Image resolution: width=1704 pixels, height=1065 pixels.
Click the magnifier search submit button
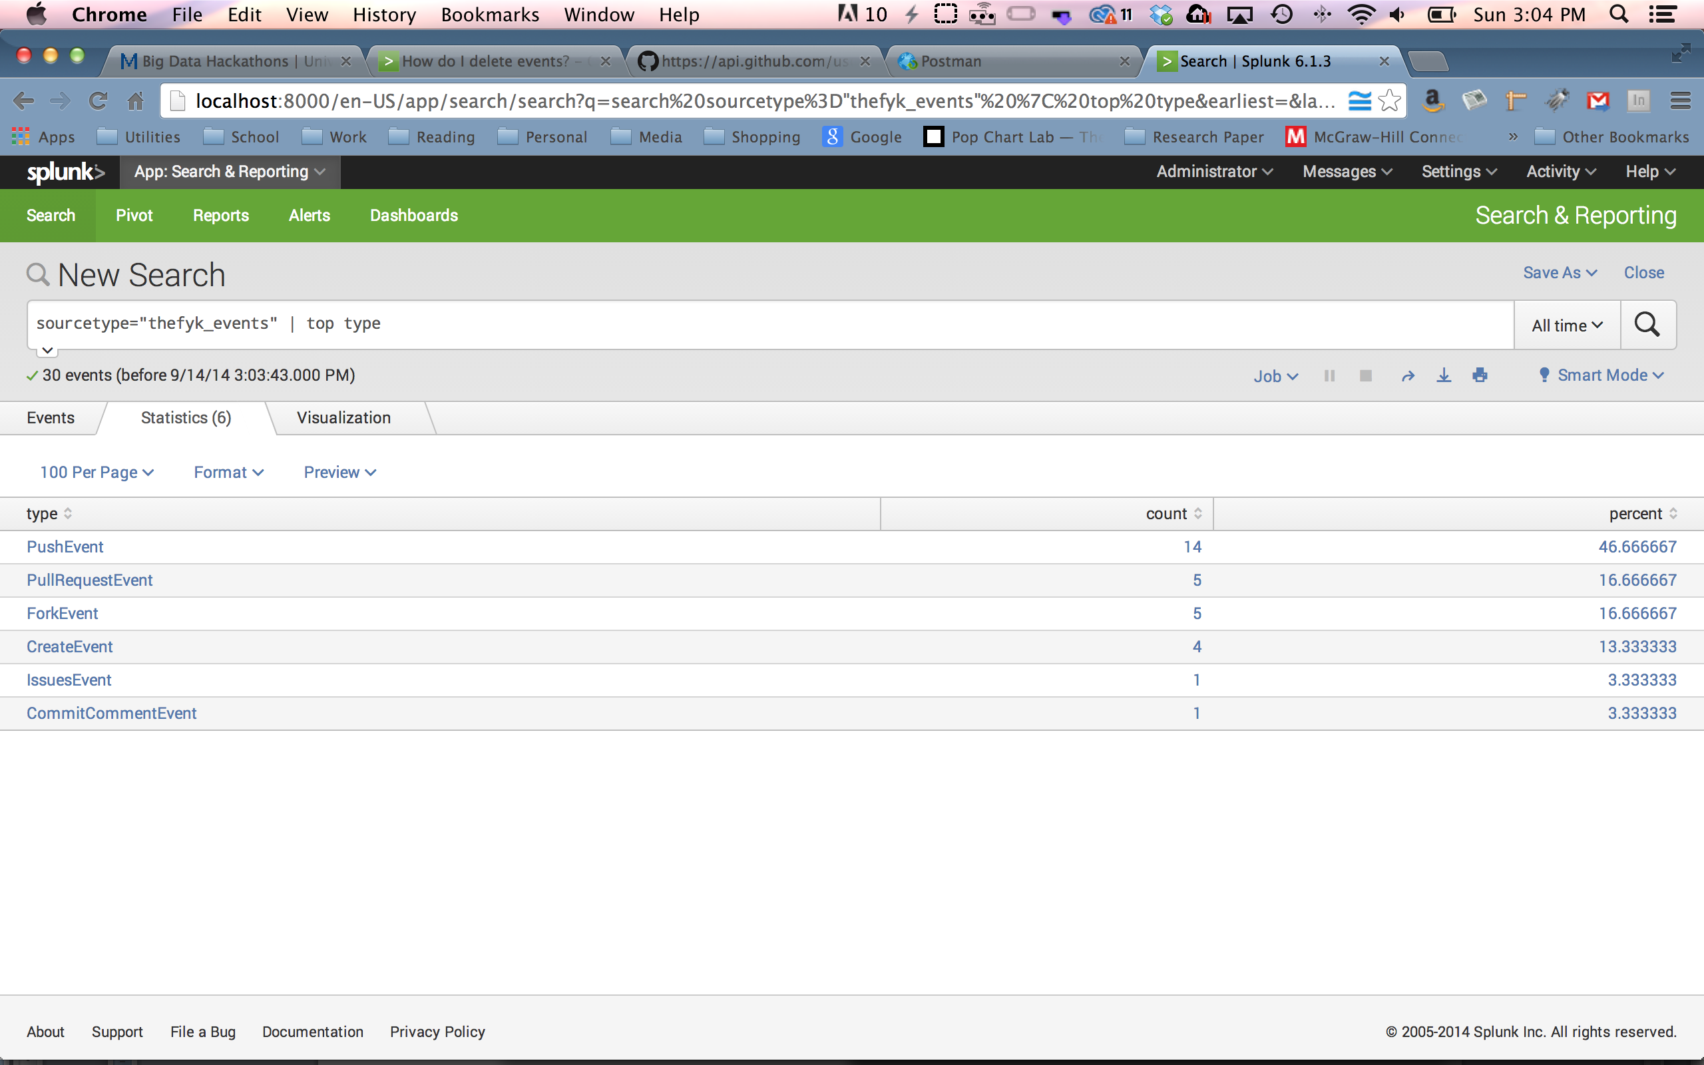point(1647,325)
